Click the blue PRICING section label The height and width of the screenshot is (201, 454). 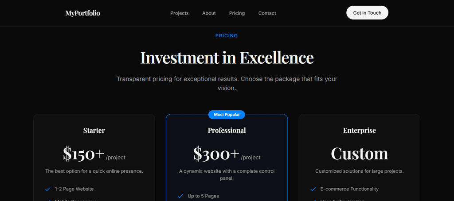click(x=227, y=36)
